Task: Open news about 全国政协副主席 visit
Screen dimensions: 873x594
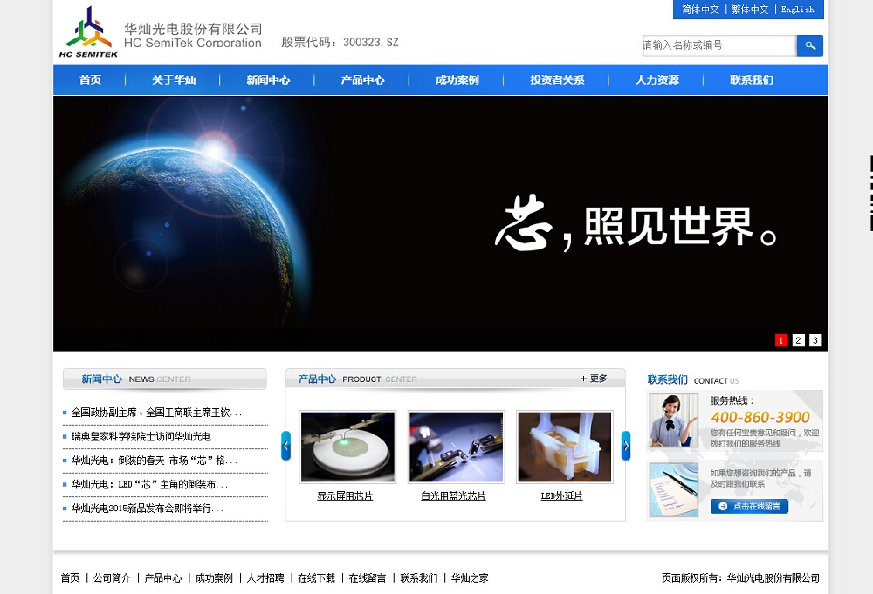Action: (156, 413)
